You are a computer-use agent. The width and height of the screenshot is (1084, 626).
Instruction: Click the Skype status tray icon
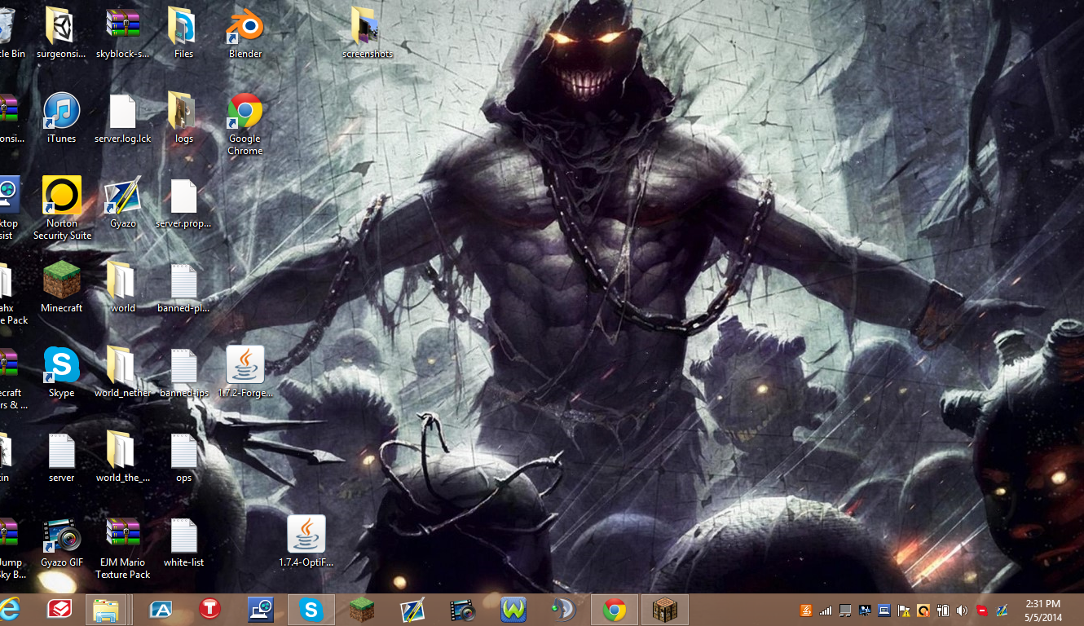982,610
